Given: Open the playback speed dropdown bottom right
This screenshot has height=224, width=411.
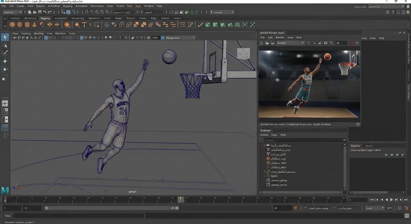Looking at the screenshot, I should [374, 208].
